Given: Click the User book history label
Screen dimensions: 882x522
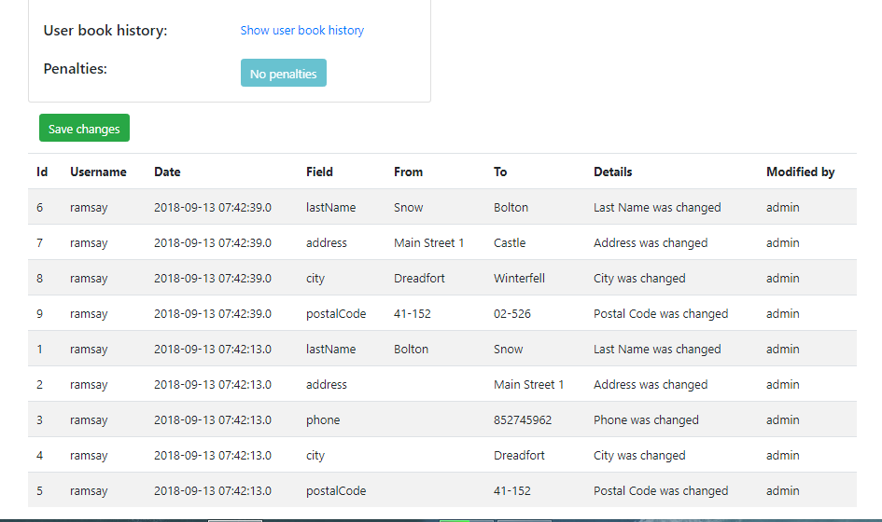Looking at the screenshot, I should [105, 31].
